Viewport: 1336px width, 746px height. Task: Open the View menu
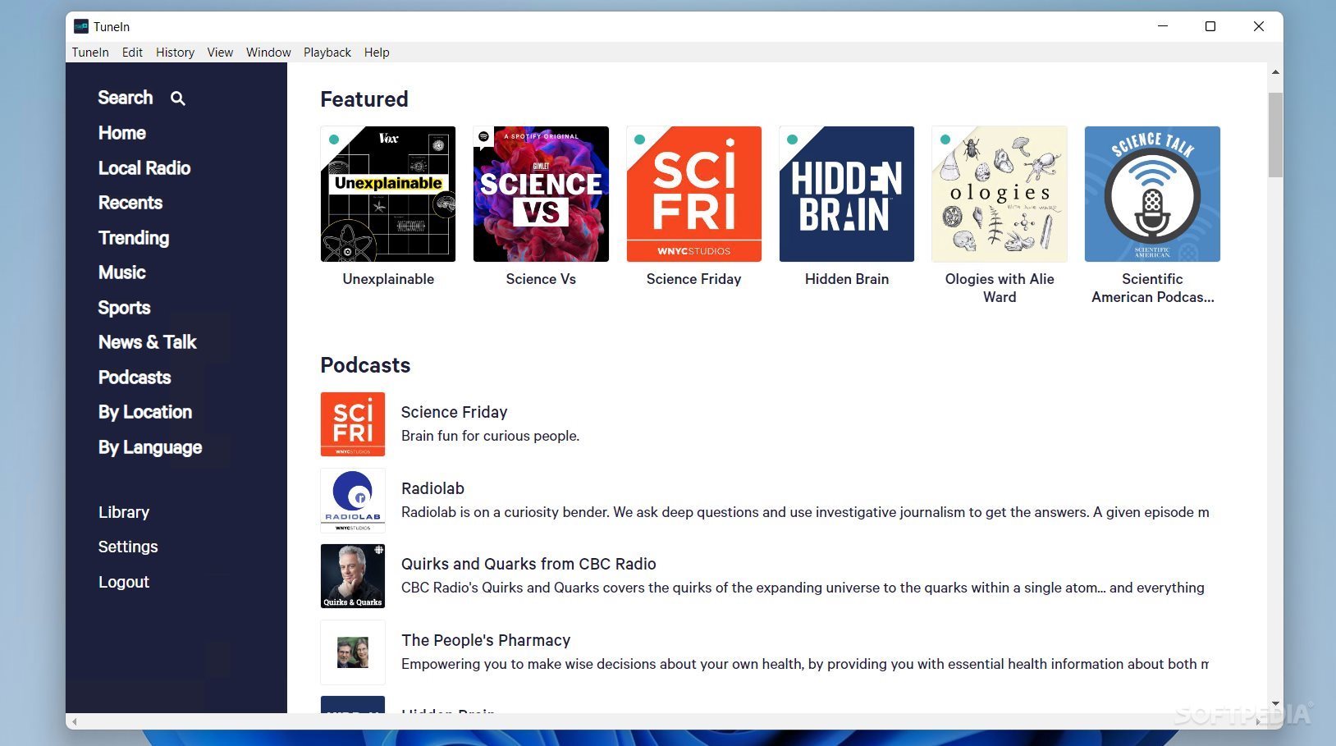[x=220, y=53]
